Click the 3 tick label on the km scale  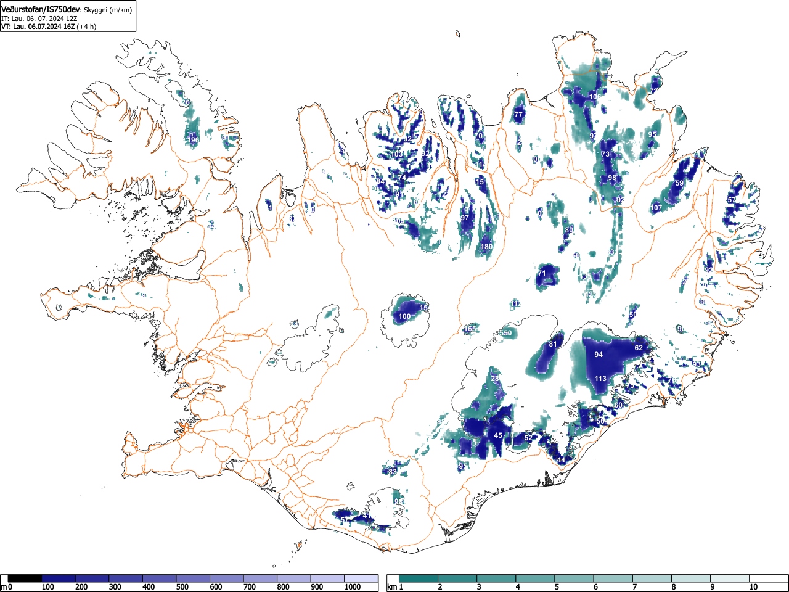click(x=478, y=587)
